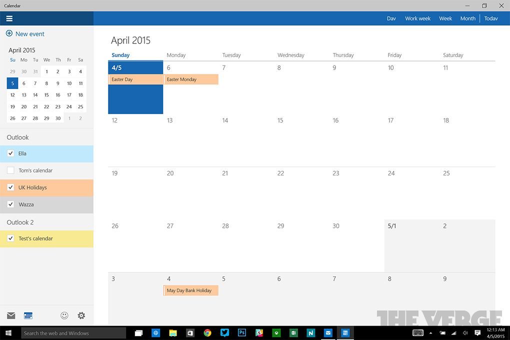This screenshot has height=340, width=510.
Task: Open Calendar settings via the gear icon
Action: click(x=81, y=315)
